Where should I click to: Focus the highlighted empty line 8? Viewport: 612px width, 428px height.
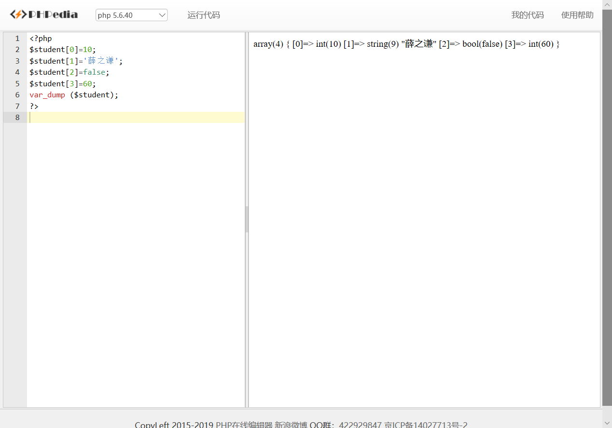click(136, 117)
